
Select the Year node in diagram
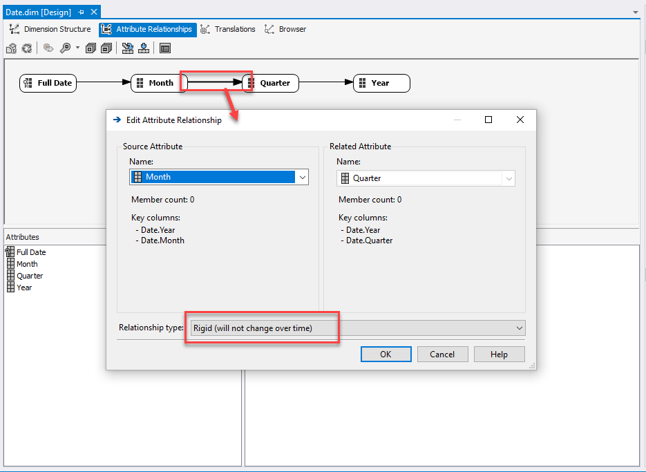coord(381,83)
